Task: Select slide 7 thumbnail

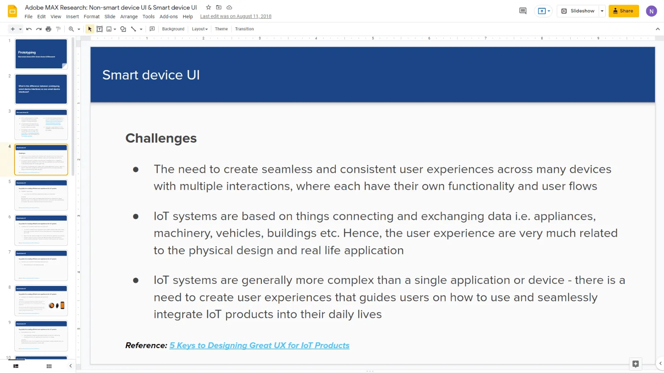Action: pyautogui.click(x=41, y=265)
